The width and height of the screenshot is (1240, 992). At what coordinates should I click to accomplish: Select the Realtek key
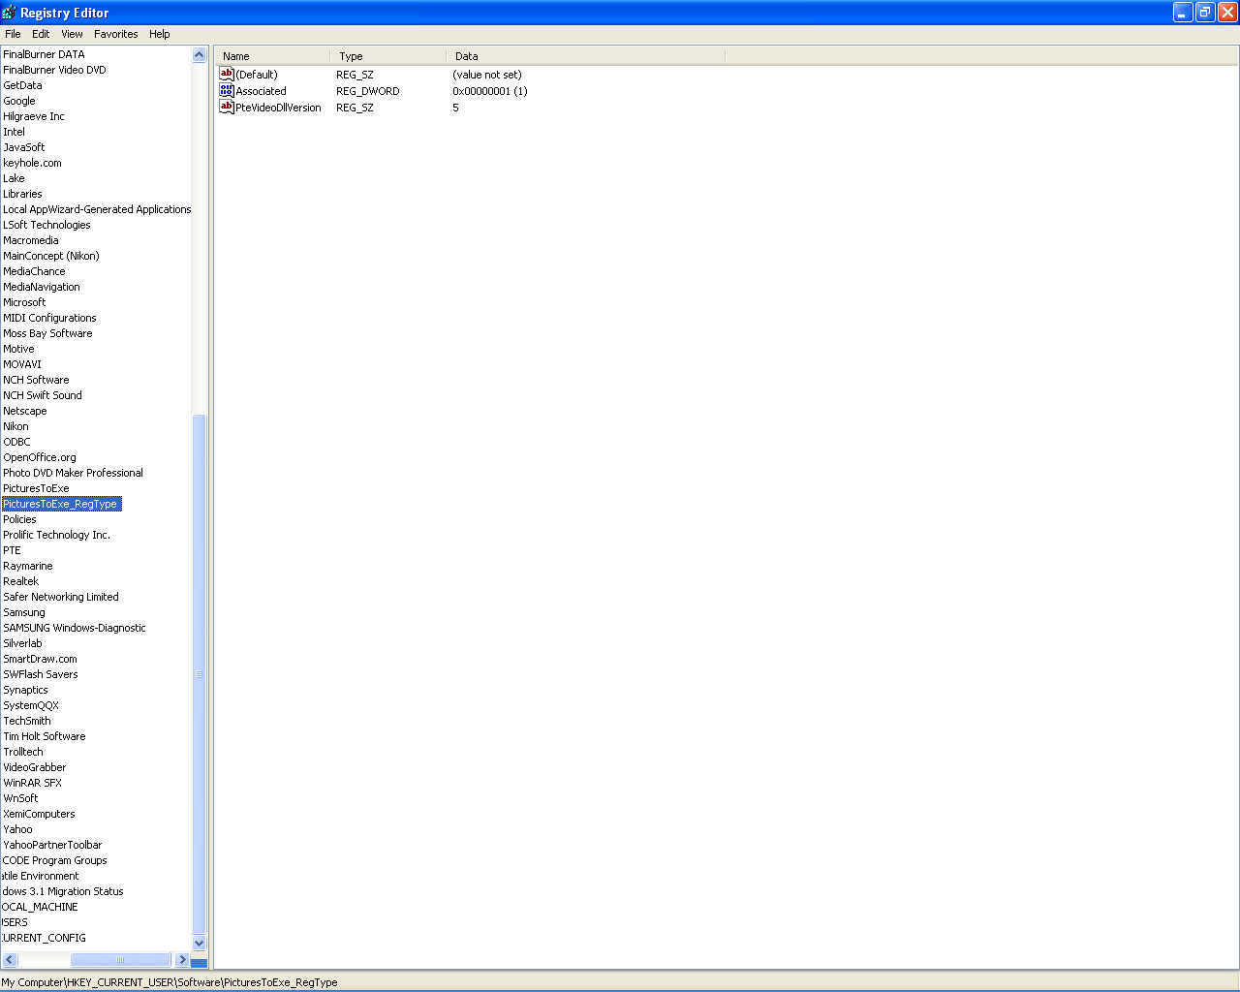point(21,581)
